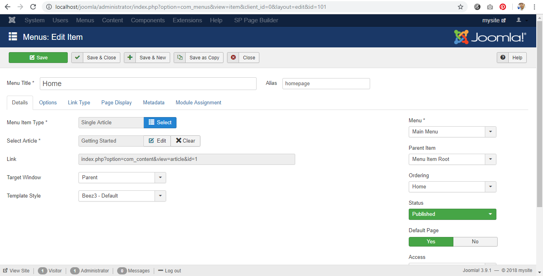This screenshot has height=276, width=543.
Task: Set Default Page to Yes
Action: pos(431,241)
